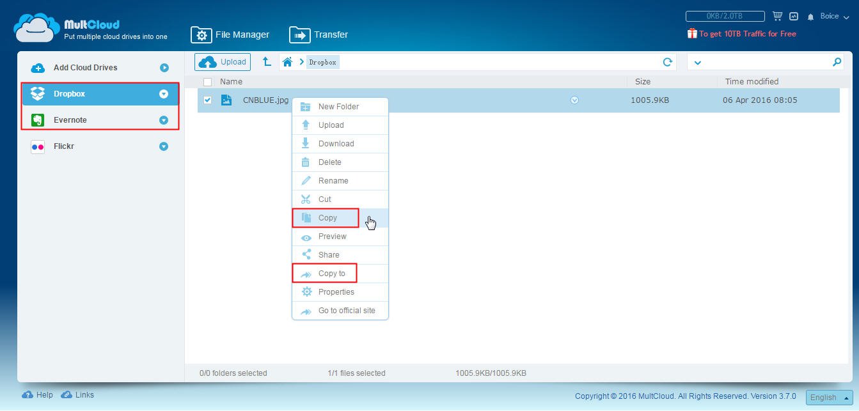The image size is (859, 411).
Task: Click trash icon beside Delete
Action: 306,162
